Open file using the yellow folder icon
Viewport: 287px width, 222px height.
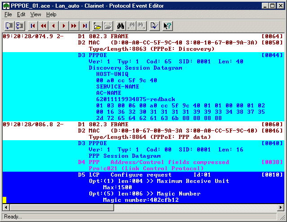click(97, 26)
